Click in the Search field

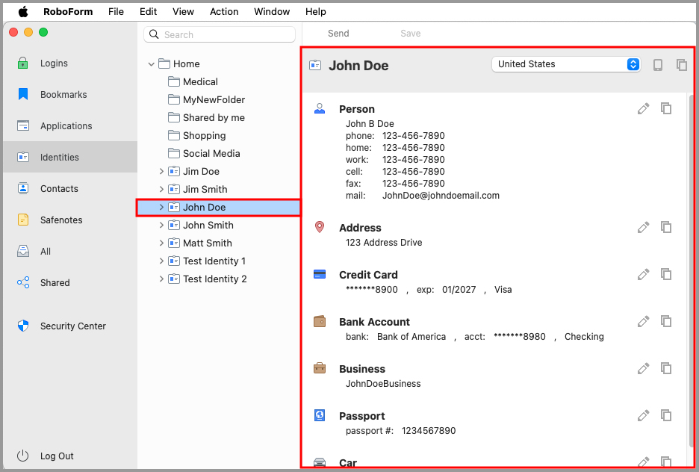pos(220,34)
